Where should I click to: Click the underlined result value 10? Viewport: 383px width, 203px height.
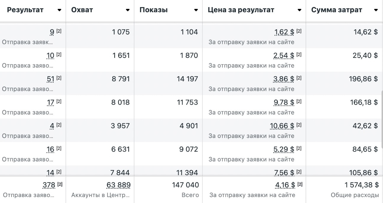click(50, 55)
